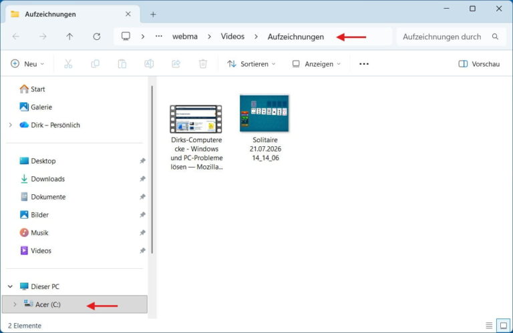
Task: Click the Share icon in toolbar
Action: coord(176,63)
